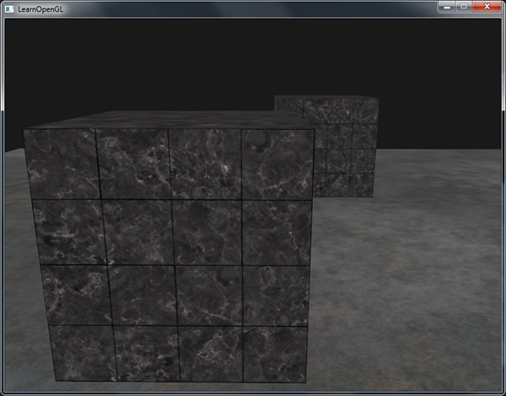This screenshot has height=396, width=506.
Task: Click the top face of the distant small cube
Action: (327, 98)
